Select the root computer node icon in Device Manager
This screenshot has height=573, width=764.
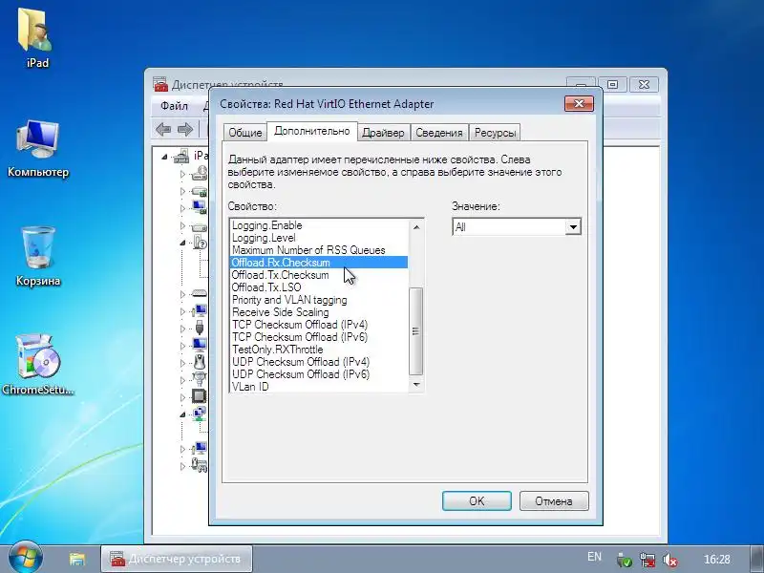[x=181, y=156]
